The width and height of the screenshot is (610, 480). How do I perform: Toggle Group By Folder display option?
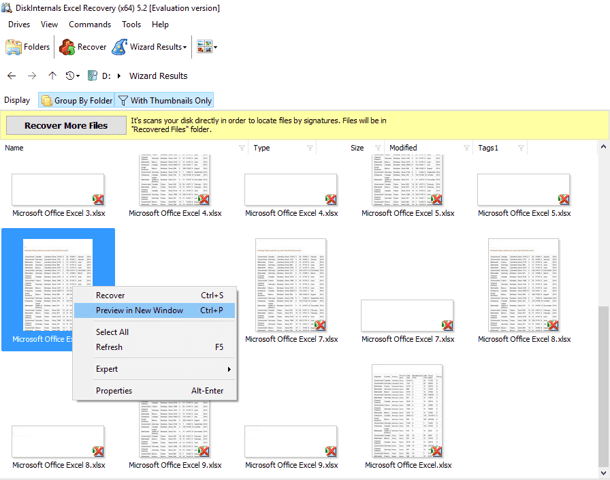tap(76, 101)
